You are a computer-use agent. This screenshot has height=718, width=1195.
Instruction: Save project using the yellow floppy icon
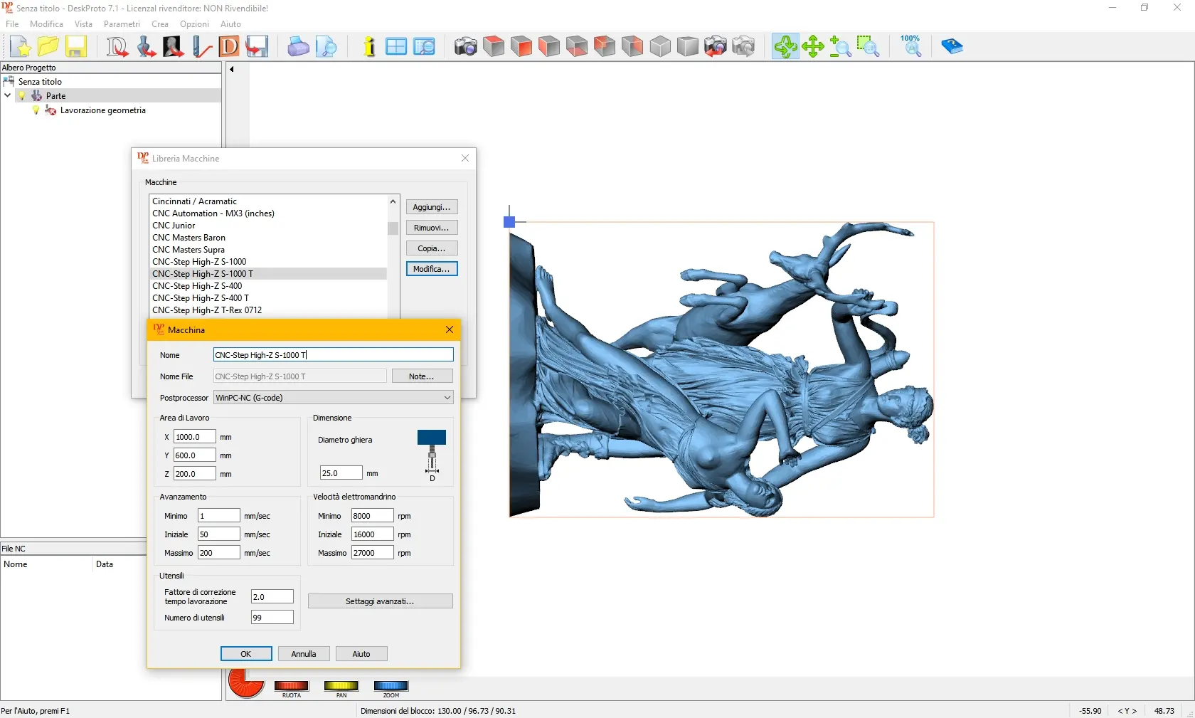coord(76,46)
